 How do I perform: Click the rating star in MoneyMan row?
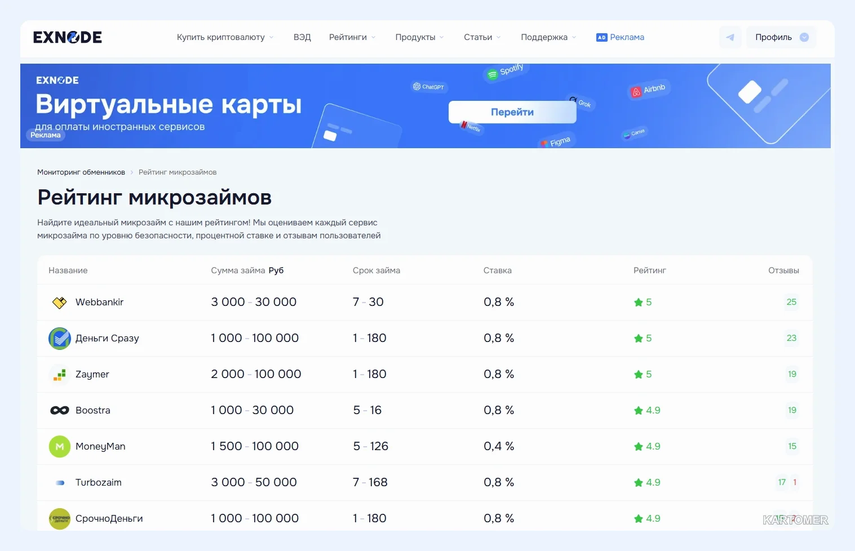click(x=639, y=447)
